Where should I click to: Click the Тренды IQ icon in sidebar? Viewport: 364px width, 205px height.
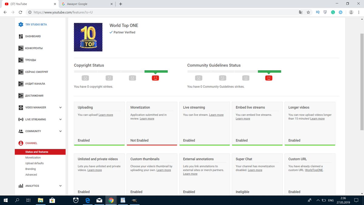click(21, 60)
